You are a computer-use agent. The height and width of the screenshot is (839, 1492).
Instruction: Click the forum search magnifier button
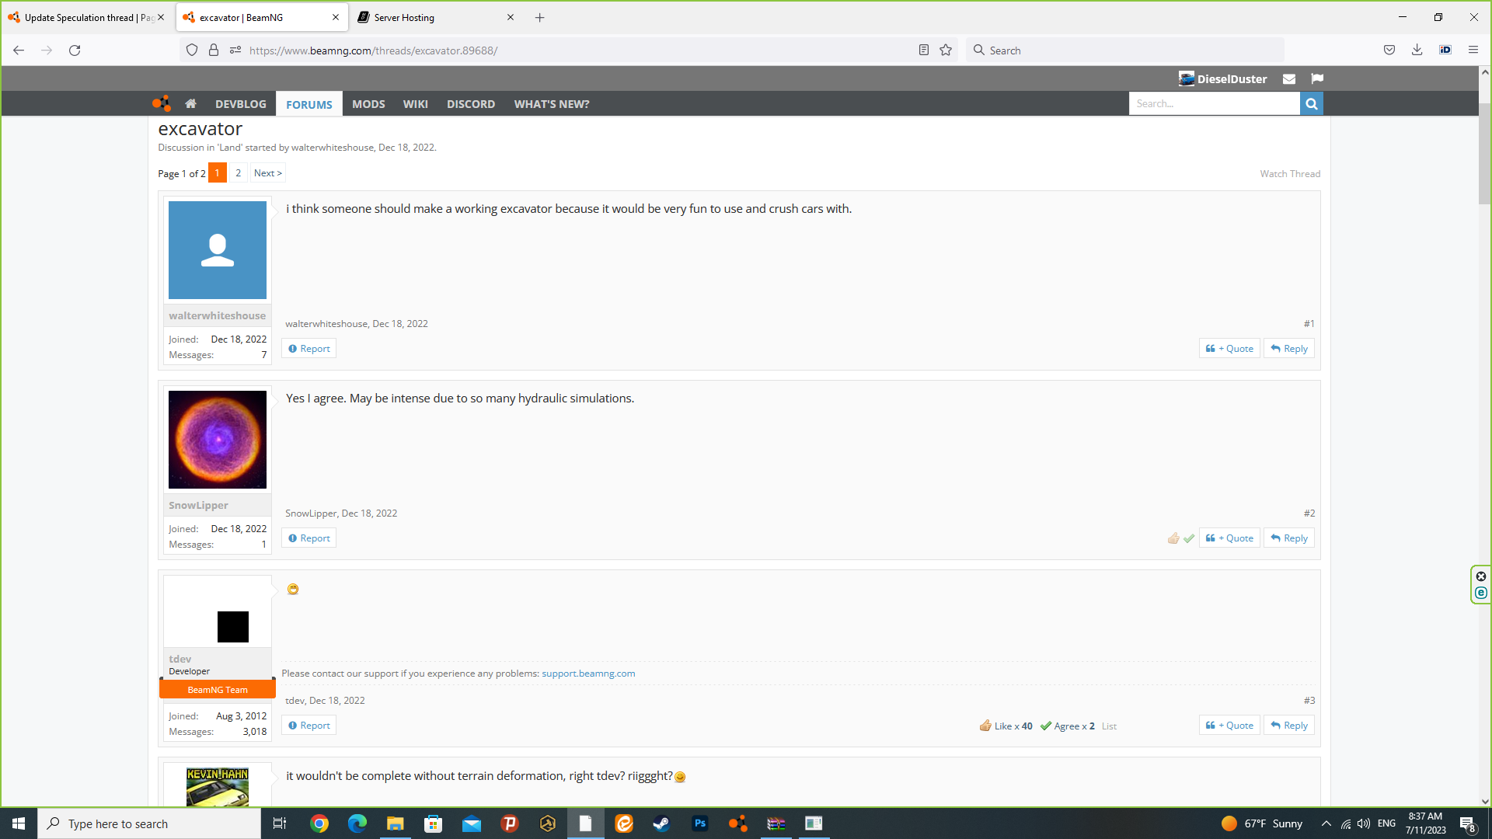pos(1311,103)
